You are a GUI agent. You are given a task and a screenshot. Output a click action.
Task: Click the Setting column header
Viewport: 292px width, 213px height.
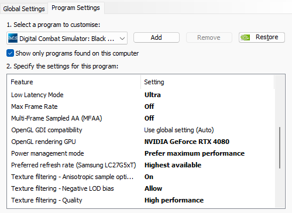pyautogui.click(x=207, y=82)
